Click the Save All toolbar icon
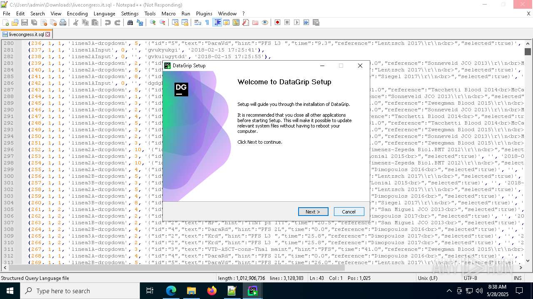533x299 pixels. click(34, 22)
